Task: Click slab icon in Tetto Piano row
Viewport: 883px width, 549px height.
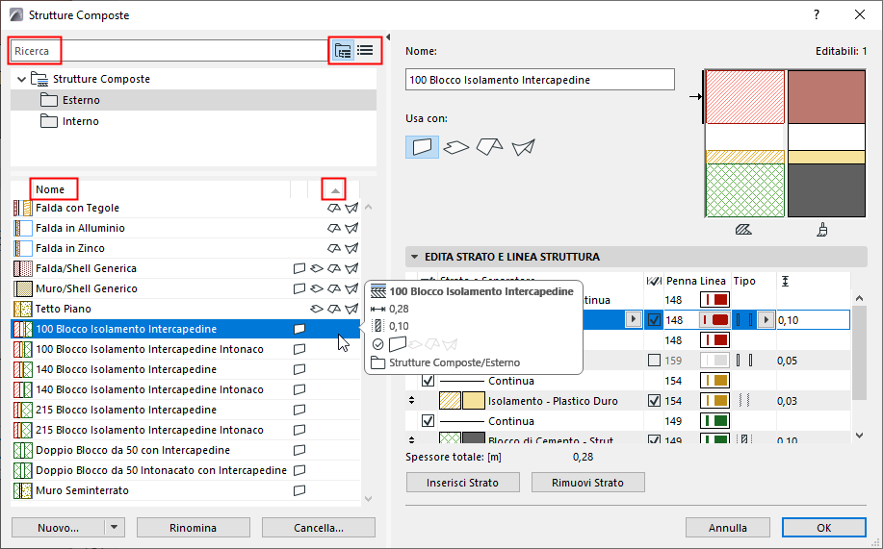Action: point(317,309)
